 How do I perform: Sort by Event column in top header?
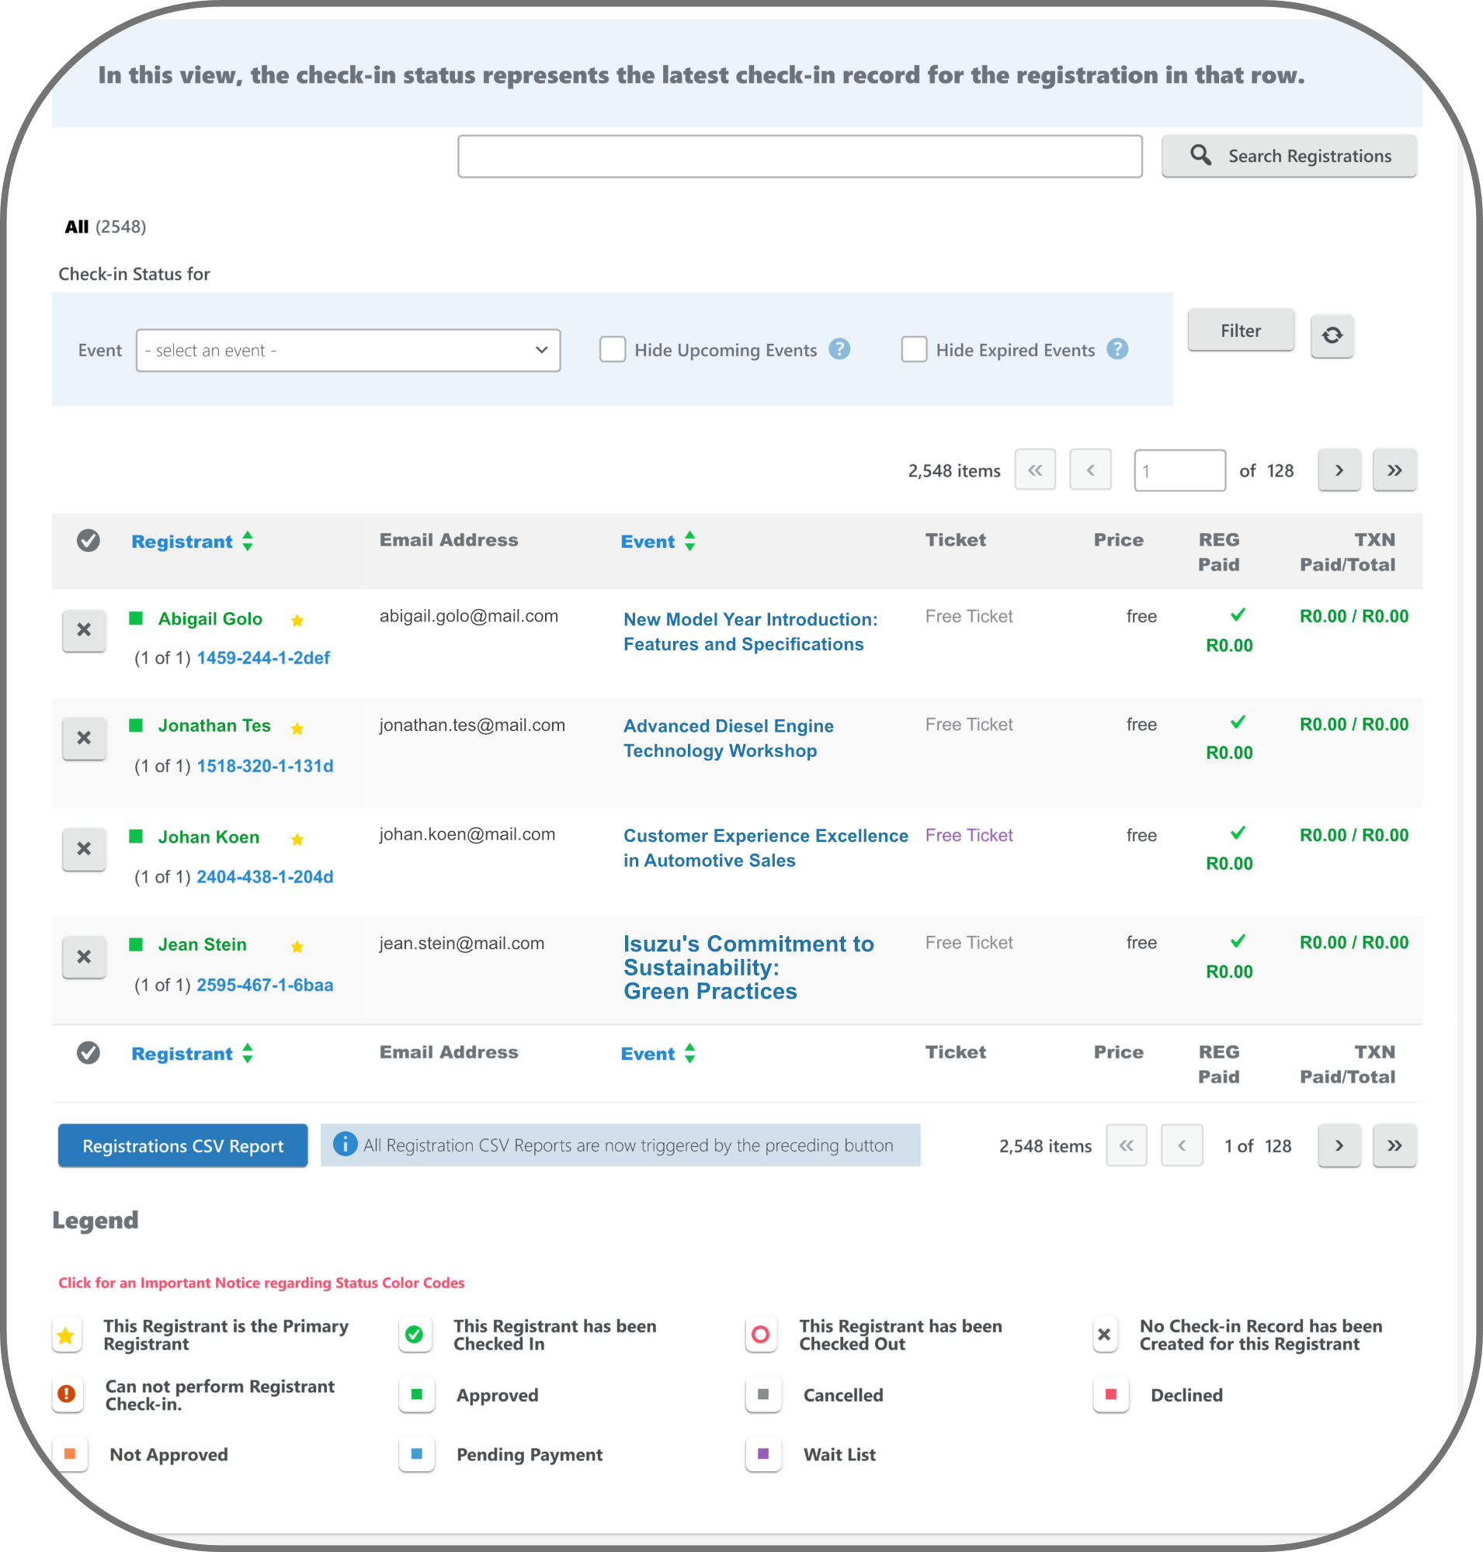(648, 542)
